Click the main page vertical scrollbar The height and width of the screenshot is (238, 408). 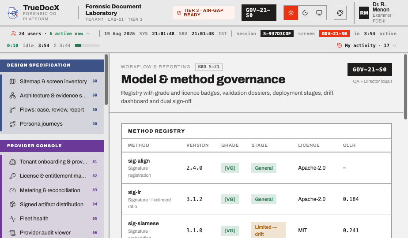pos(406,87)
